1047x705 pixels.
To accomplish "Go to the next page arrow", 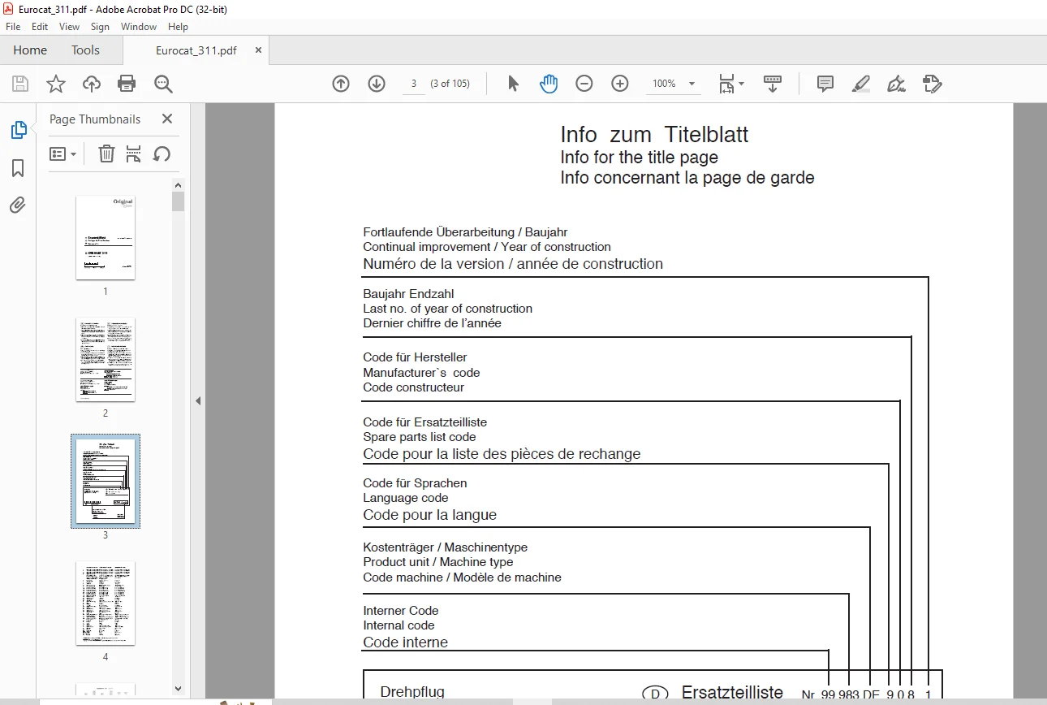I will click(377, 84).
